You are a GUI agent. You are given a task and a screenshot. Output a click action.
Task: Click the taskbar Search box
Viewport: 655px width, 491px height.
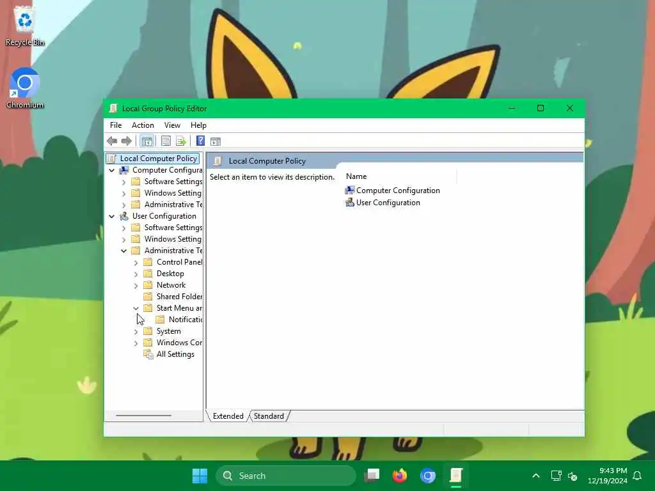286,476
